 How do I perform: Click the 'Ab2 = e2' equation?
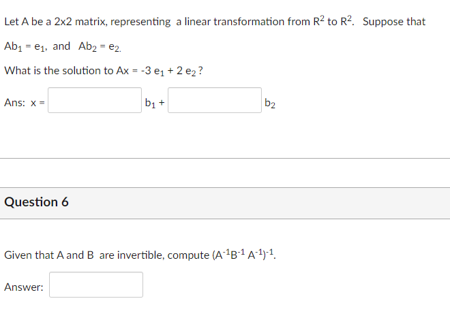point(100,46)
